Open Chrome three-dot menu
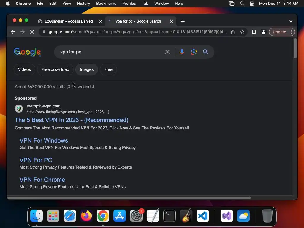The width and height of the screenshot is (304, 228). tap(291, 32)
